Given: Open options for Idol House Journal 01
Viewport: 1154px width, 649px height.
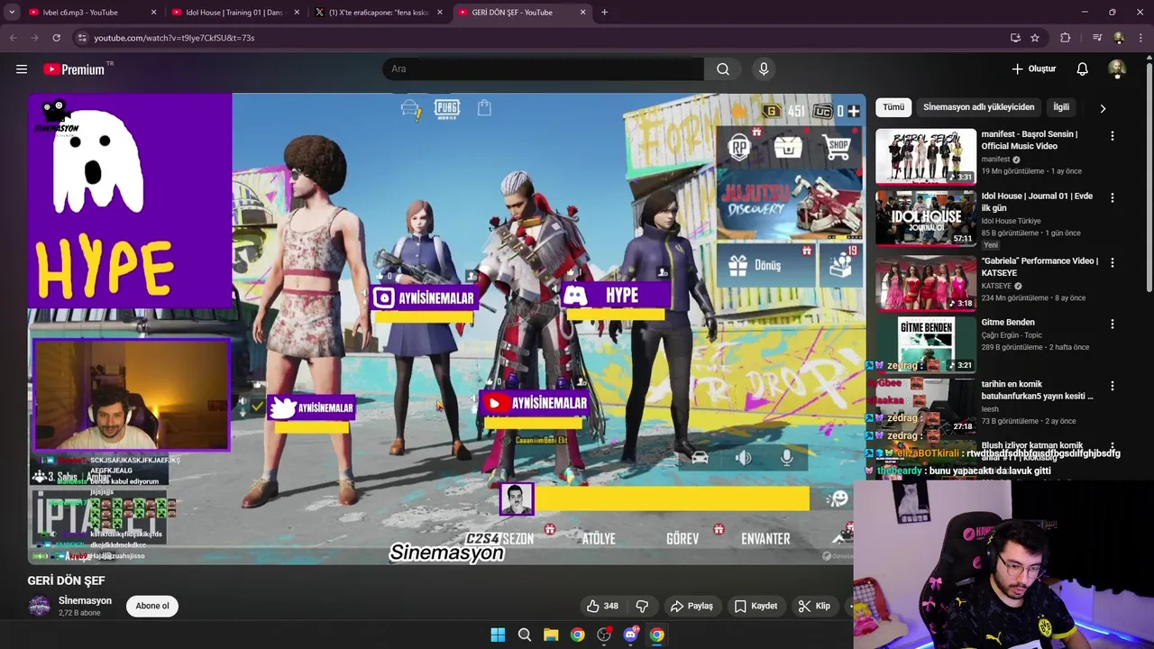Looking at the screenshot, I should click(1112, 198).
